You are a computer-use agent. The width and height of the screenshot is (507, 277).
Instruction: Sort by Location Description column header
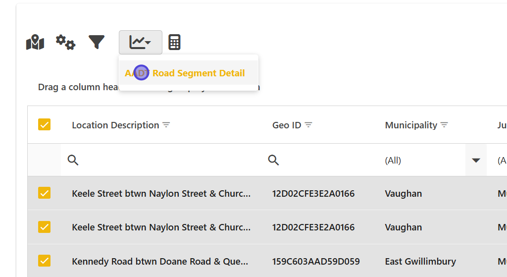(x=115, y=125)
